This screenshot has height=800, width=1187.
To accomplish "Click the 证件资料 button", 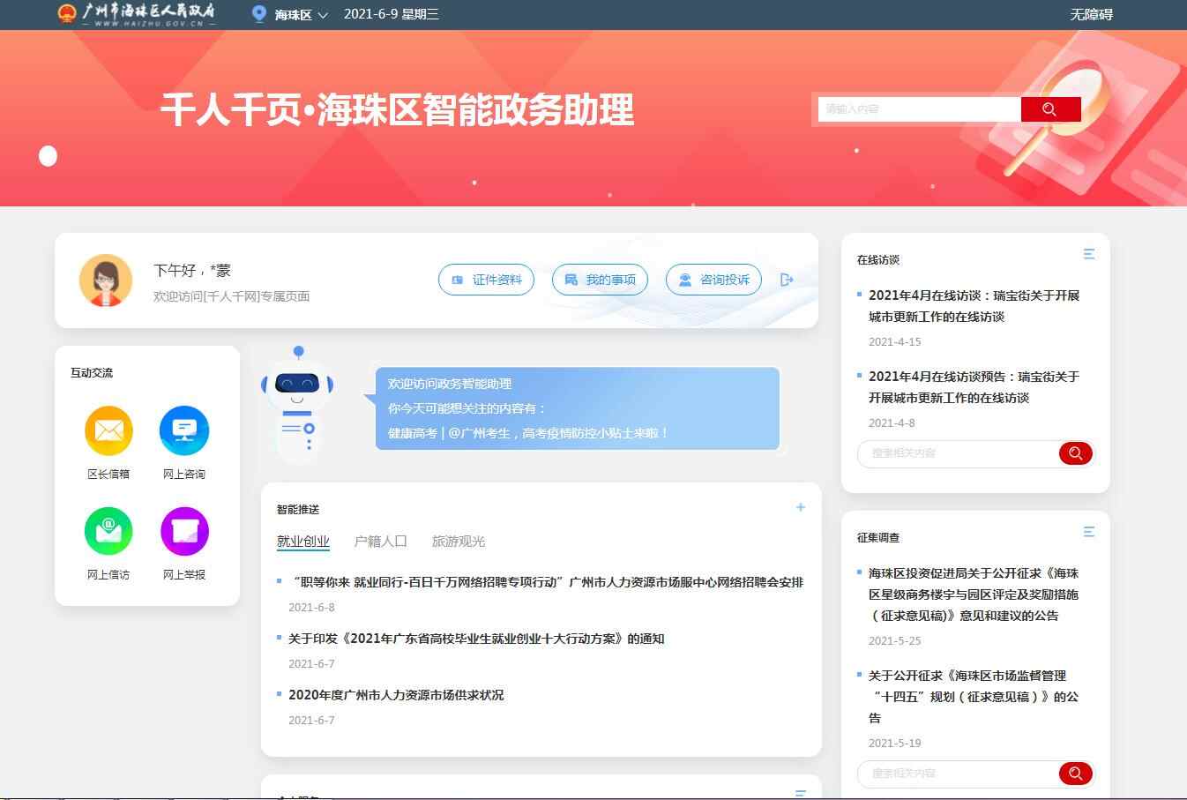I will [486, 280].
